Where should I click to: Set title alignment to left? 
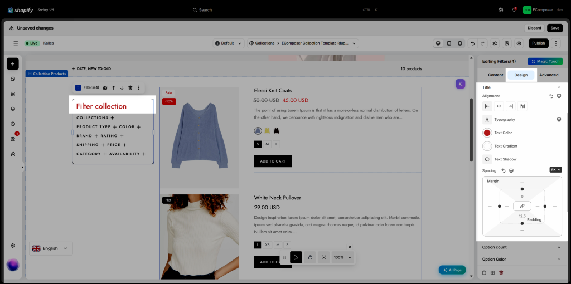tap(487, 106)
